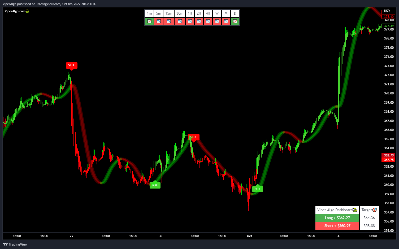Click the TradingView logo at bottom left

(x=15, y=244)
